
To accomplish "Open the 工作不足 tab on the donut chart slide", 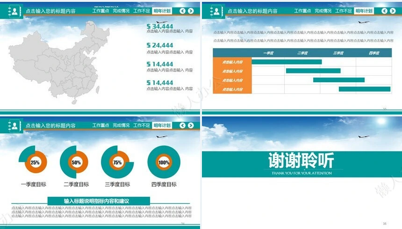I will 142,125.
